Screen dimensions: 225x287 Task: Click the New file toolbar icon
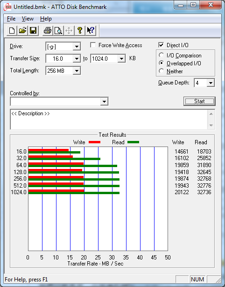(12, 30)
